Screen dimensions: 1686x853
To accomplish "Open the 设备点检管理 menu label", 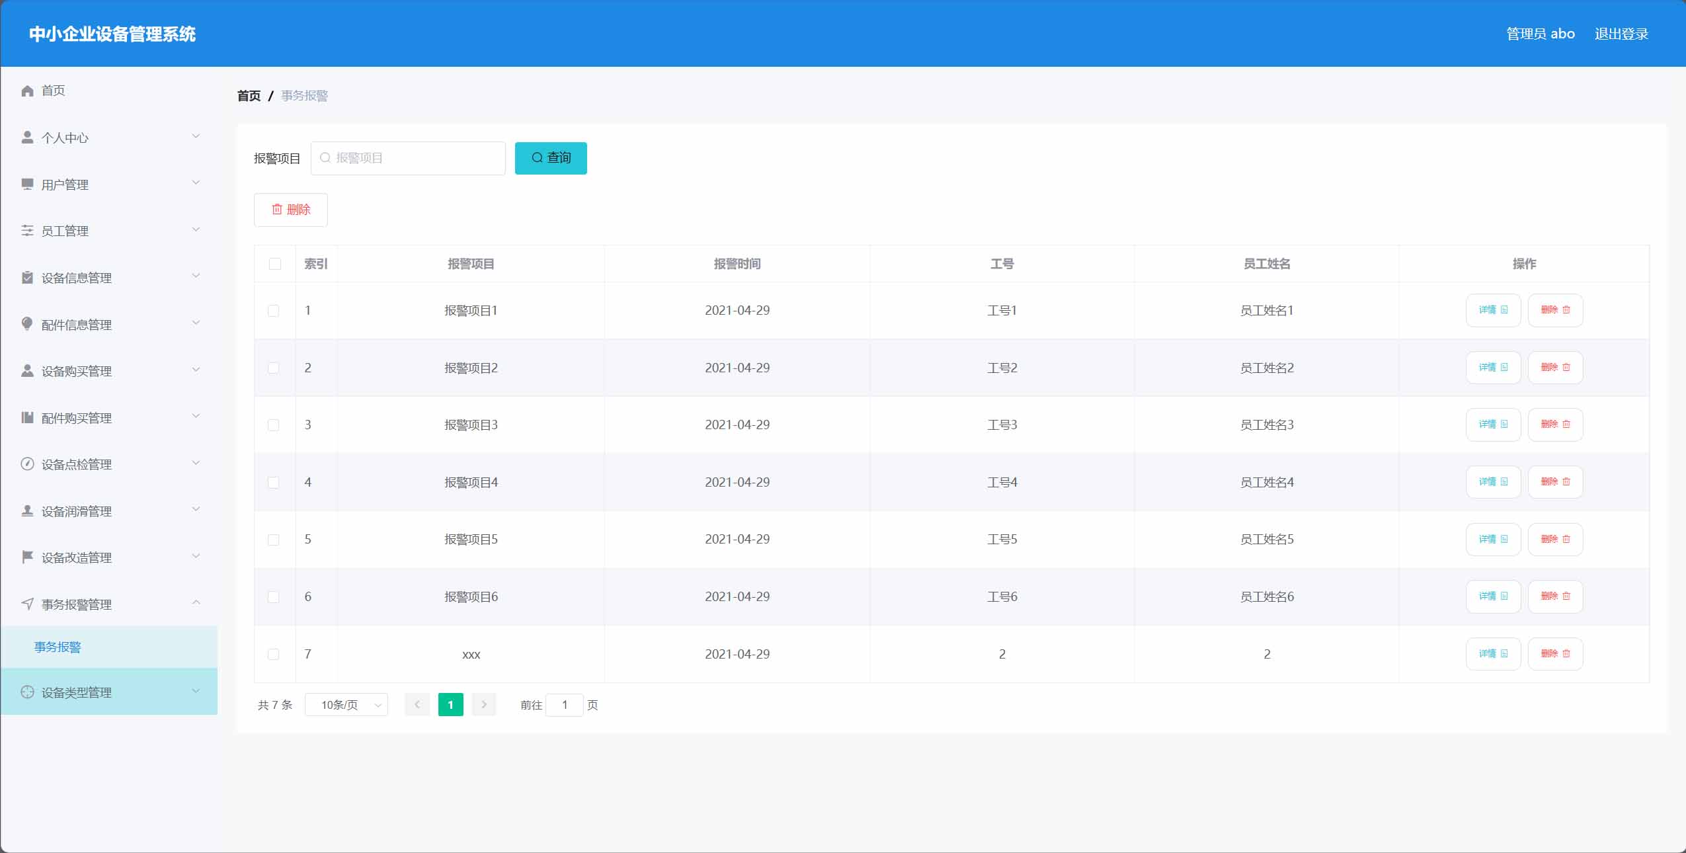I will 77,464.
